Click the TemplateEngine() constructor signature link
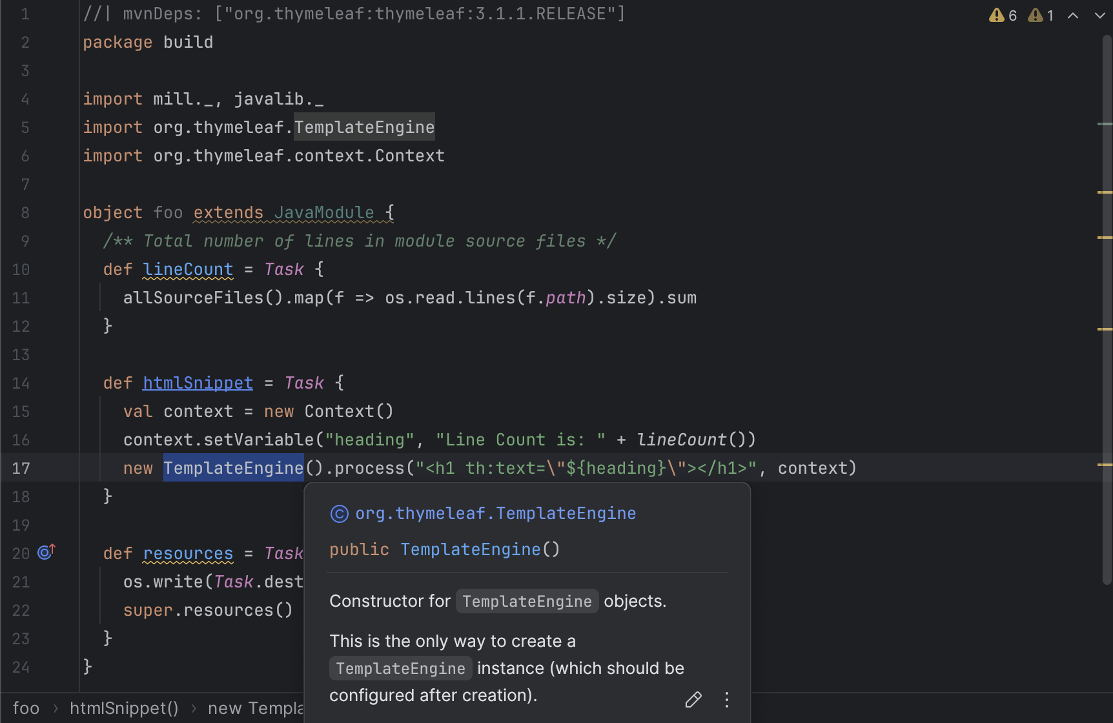The width and height of the screenshot is (1113, 723). point(471,549)
